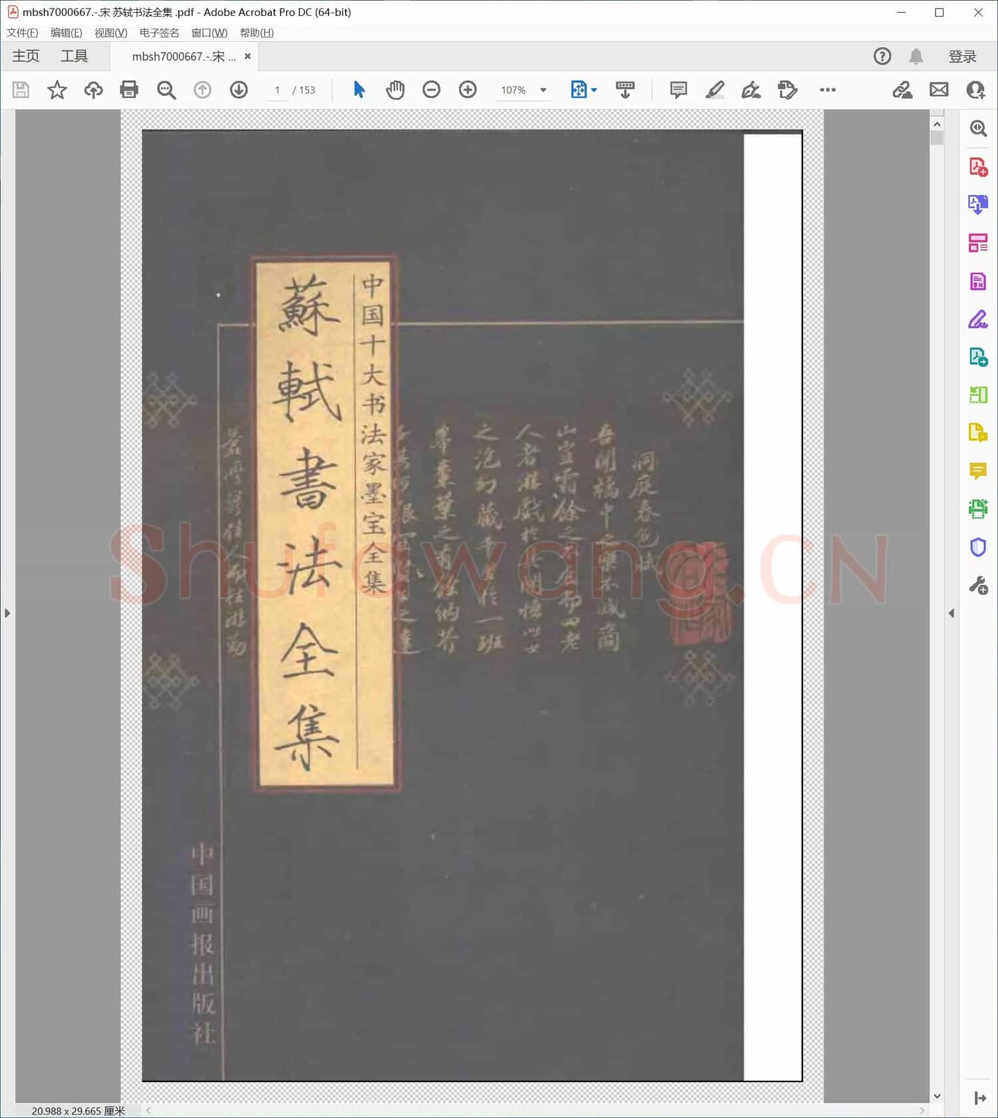Image resolution: width=998 pixels, height=1118 pixels.
Task: Open the notifications bell
Action: [x=916, y=57]
